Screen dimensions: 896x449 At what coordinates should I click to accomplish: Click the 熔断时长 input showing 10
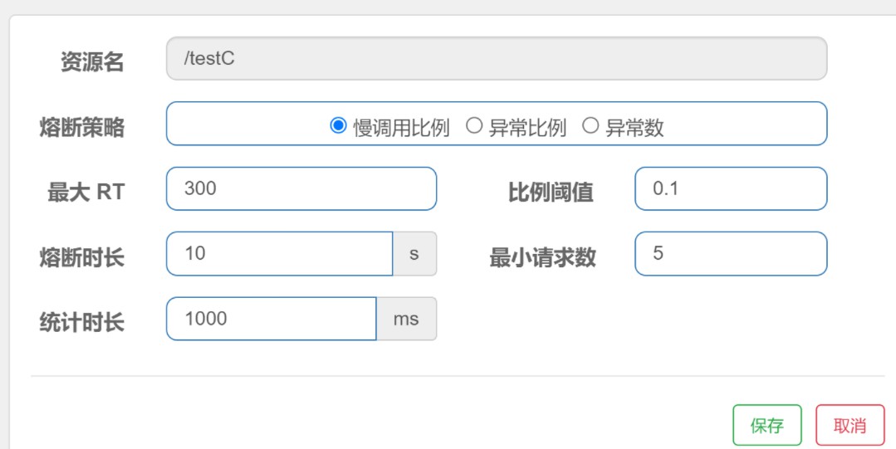tap(279, 254)
